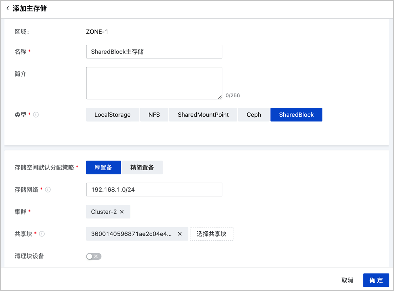This screenshot has height=291, width=394.
Task: Choose SharedMountPoint storage type
Action: (203, 115)
